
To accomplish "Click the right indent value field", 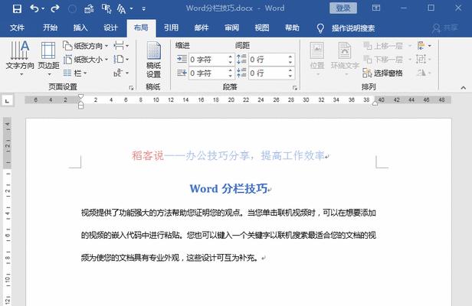I will click(x=208, y=73).
